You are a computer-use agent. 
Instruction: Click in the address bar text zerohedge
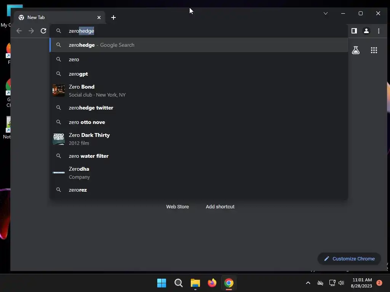pos(82,31)
